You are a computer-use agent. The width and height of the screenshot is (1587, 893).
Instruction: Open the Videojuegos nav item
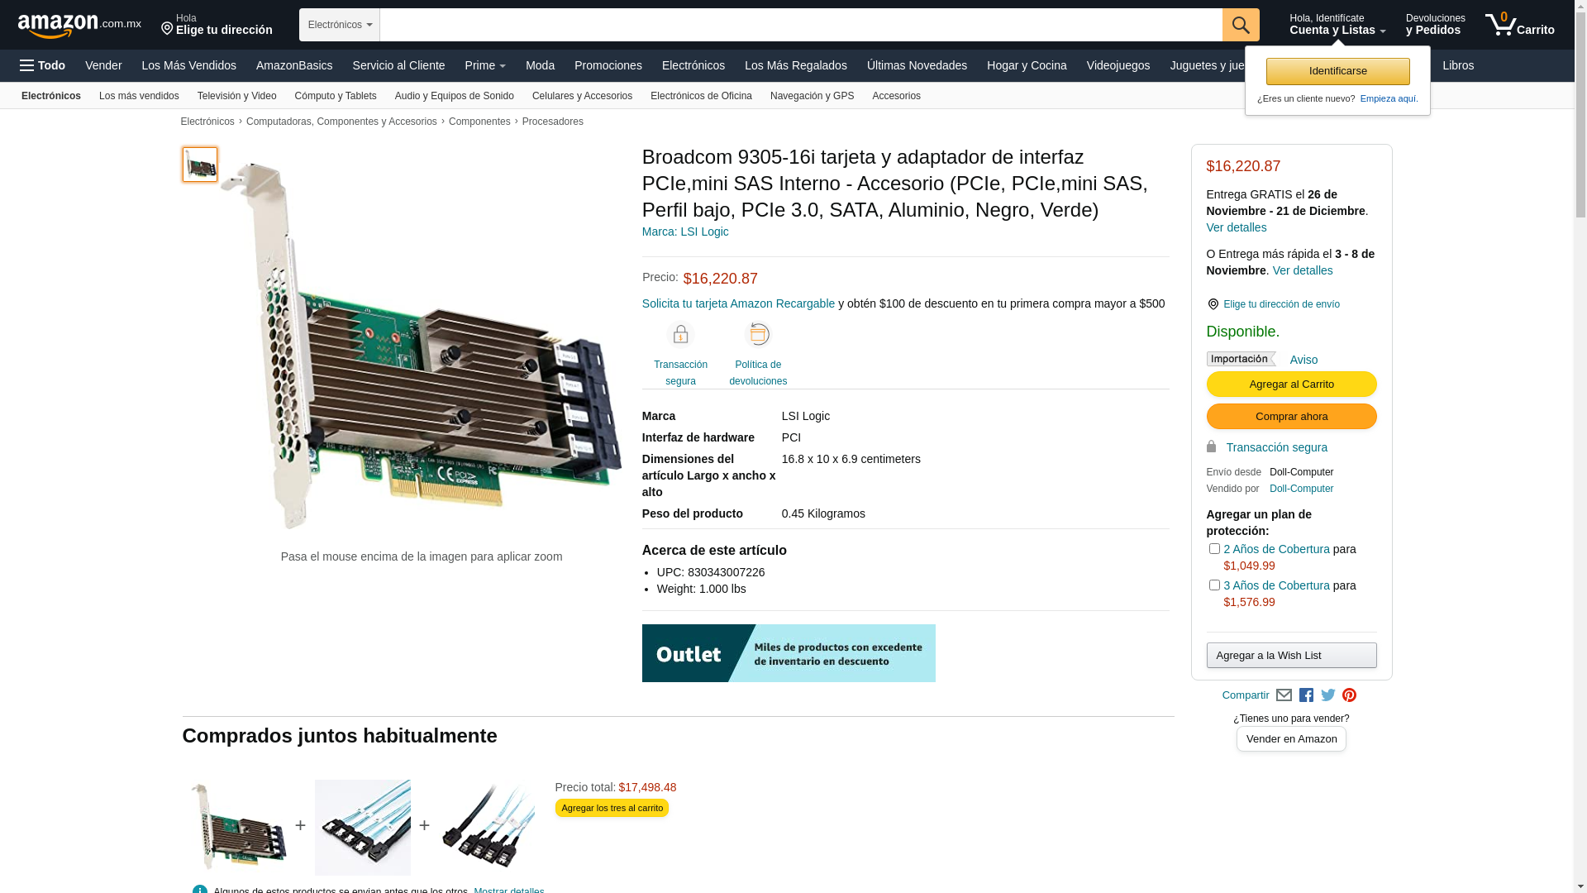[x=1118, y=65]
